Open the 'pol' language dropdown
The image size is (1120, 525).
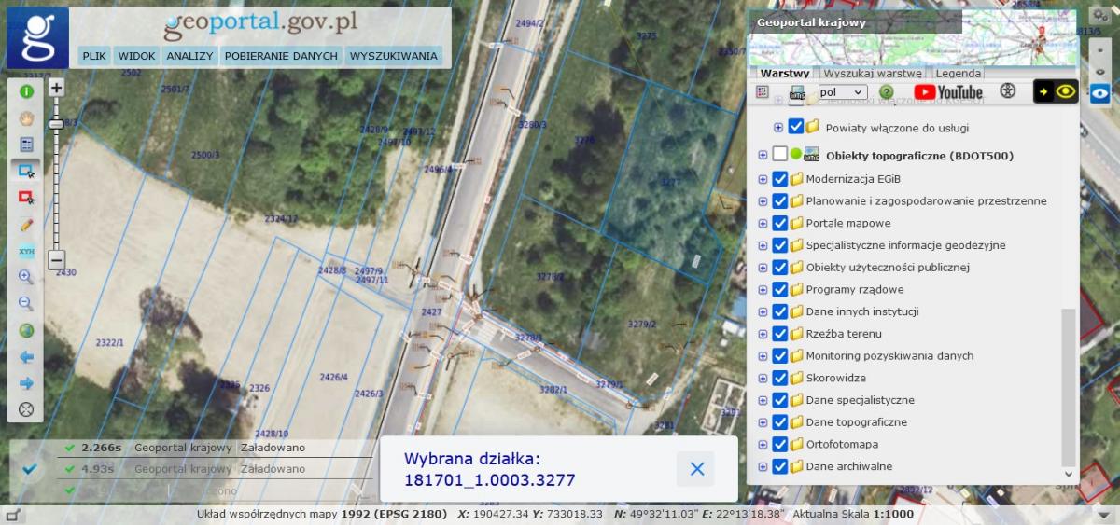[x=841, y=92]
